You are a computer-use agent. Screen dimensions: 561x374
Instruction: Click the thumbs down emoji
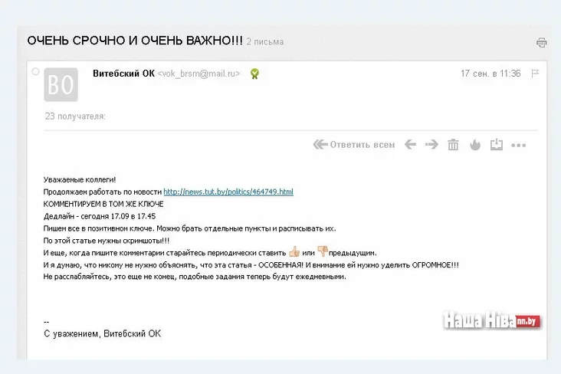tap(323, 251)
